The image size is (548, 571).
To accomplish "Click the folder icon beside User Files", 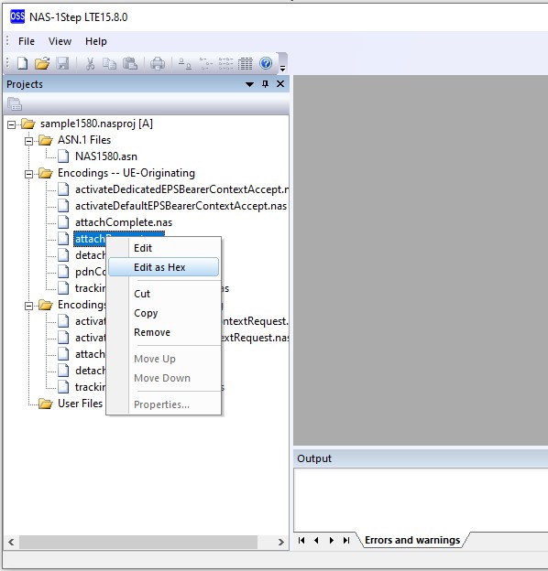I will coord(46,404).
